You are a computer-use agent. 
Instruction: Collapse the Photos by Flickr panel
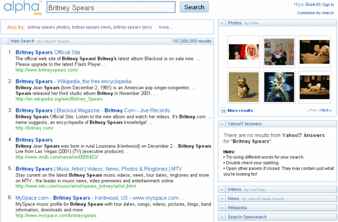[x=222, y=23]
